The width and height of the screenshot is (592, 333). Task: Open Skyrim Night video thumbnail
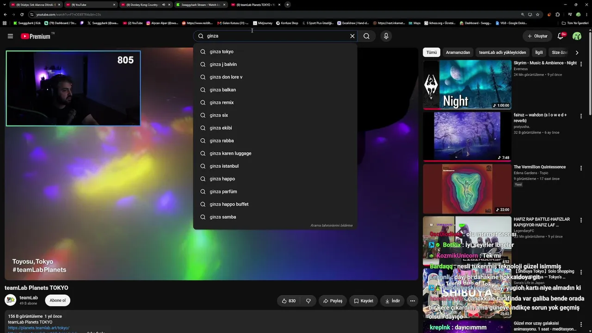[x=467, y=85]
